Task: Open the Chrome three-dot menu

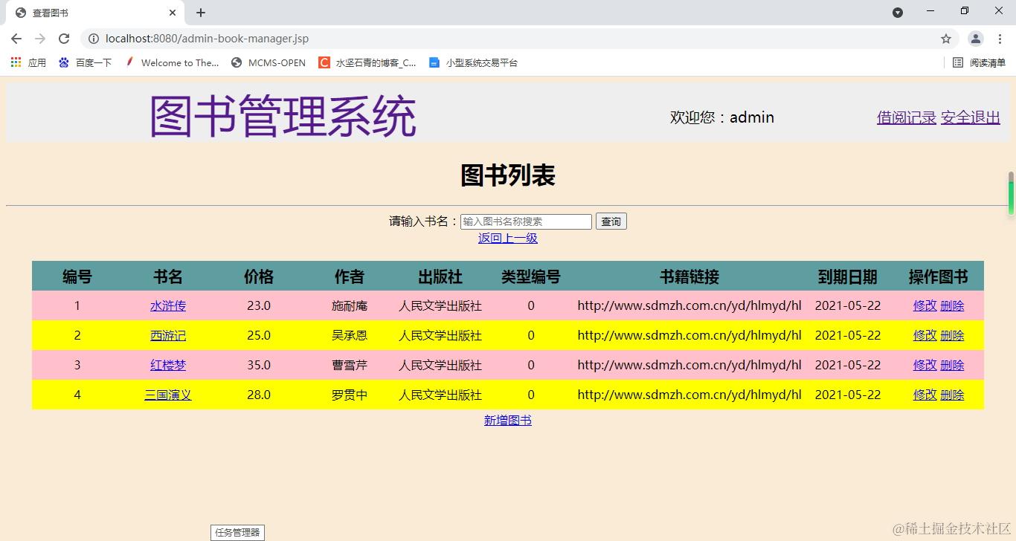Action: 1000,39
